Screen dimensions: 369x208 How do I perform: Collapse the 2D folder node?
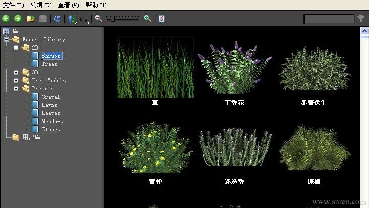pyautogui.click(x=16, y=48)
